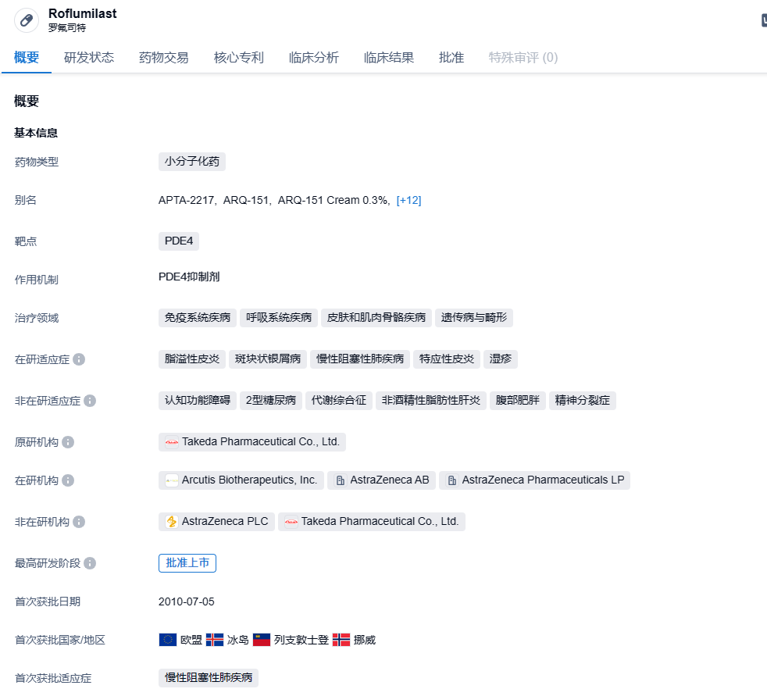Click the AstraZeneca PLC logo icon
Image resolution: width=767 pixels, height=696 pixels.
click(x=172, y=522)
